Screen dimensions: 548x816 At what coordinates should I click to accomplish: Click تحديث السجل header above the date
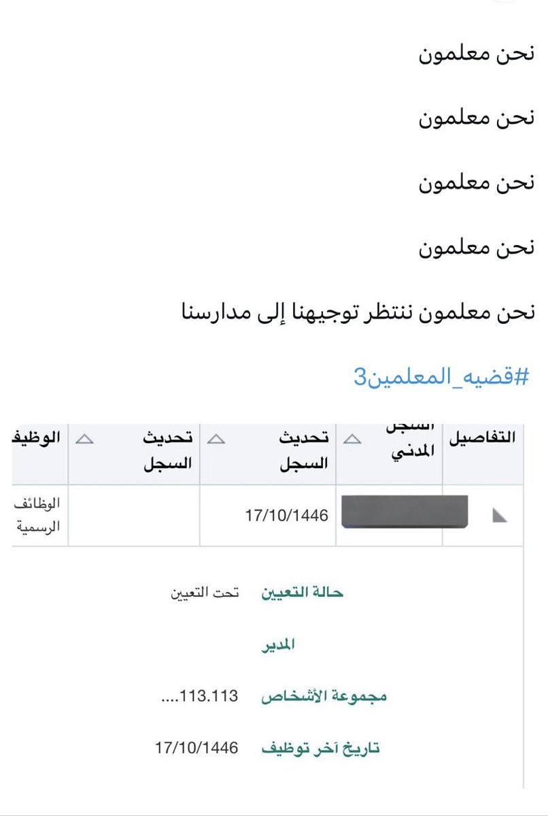pos(304,450)
